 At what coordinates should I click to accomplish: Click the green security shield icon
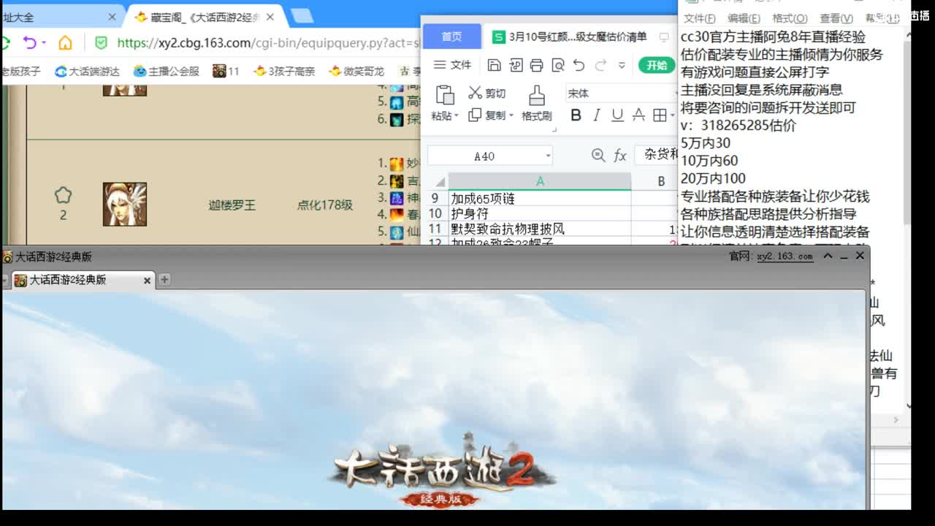click(x=102, y=42)
